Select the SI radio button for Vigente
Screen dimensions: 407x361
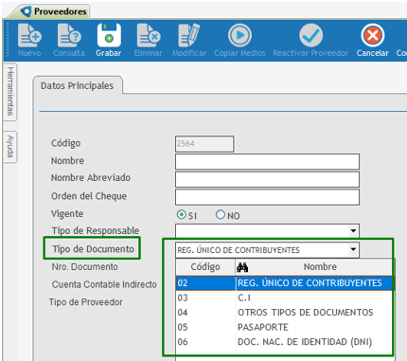pos(182,215)
